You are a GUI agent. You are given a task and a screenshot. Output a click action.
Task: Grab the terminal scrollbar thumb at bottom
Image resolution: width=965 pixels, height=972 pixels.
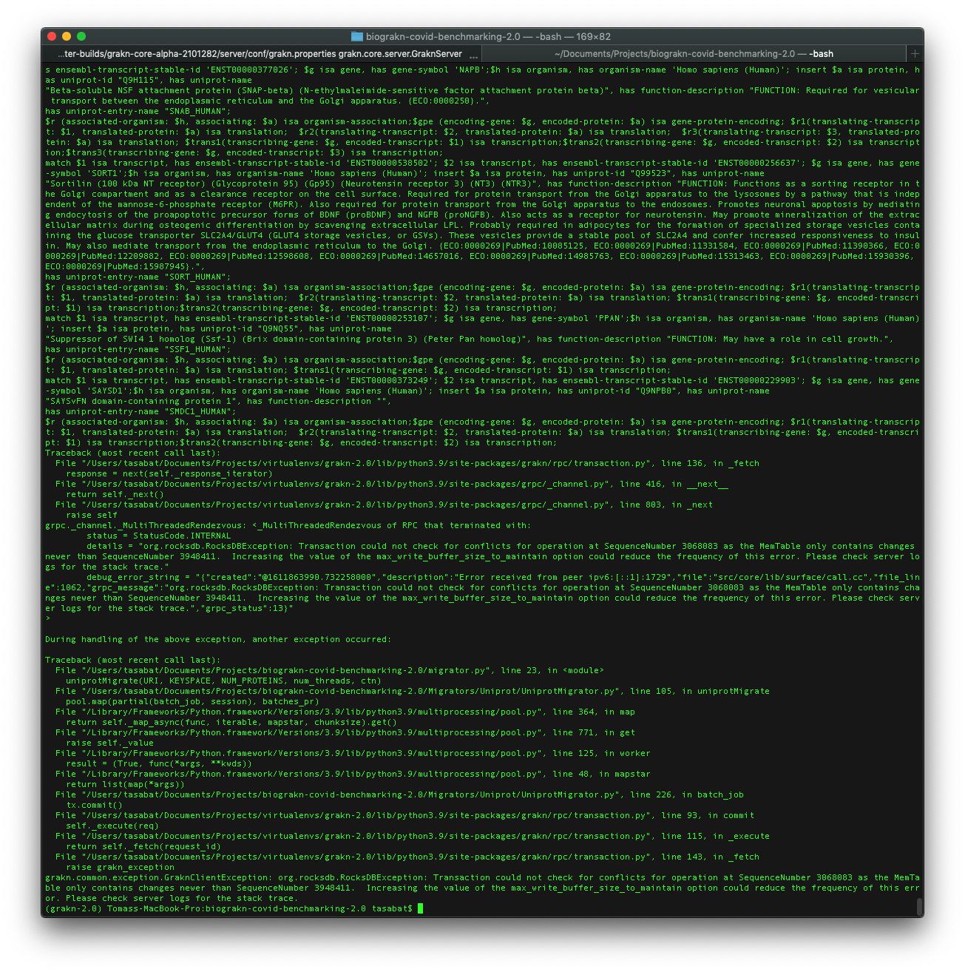click(919, 906)
